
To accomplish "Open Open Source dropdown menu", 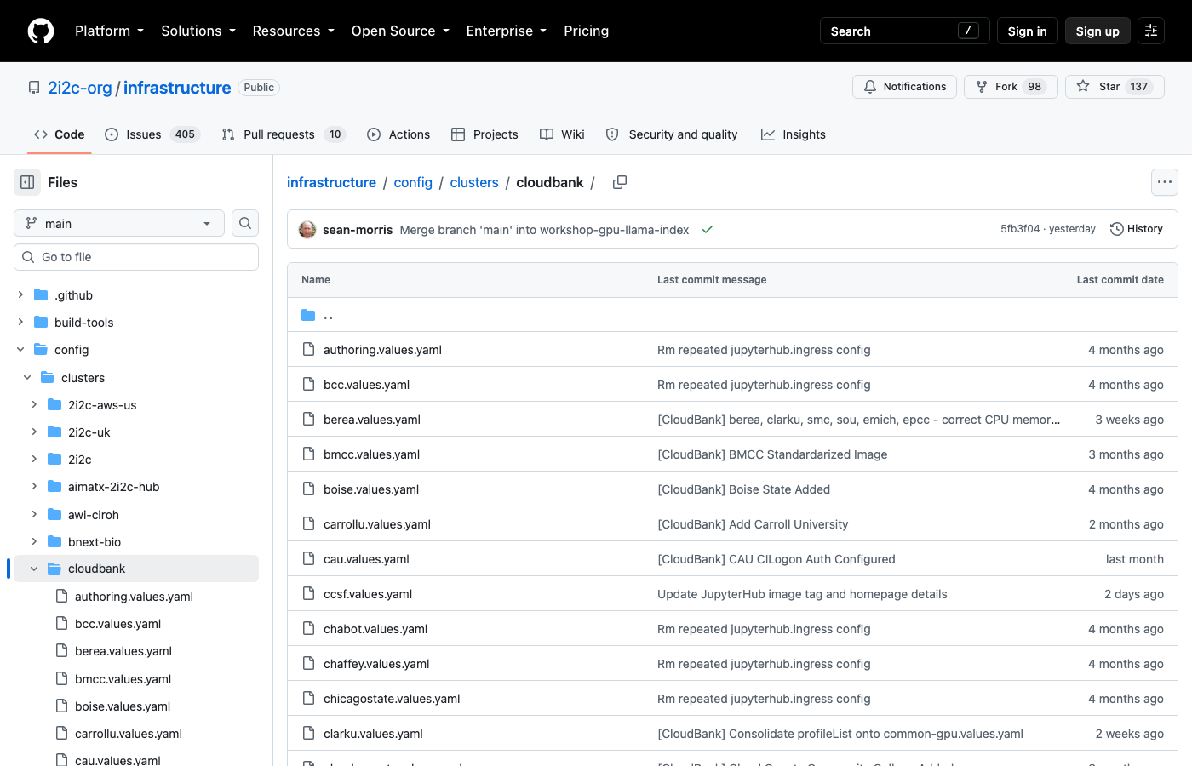I will point(400,31).
